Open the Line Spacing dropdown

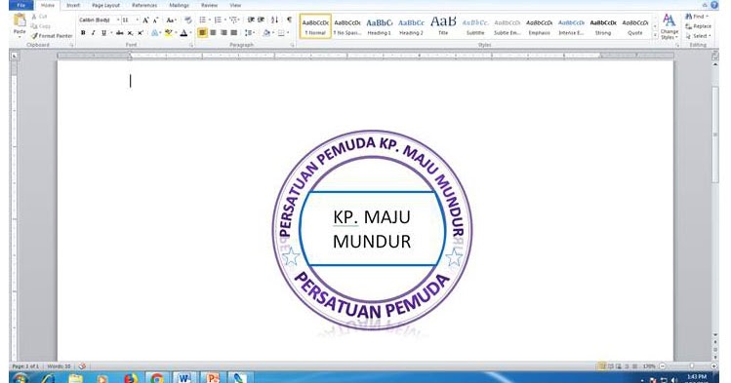[250, 33]
